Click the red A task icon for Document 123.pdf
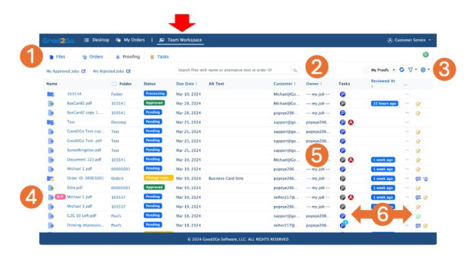476x268 pixels. [x=351, y=160]
